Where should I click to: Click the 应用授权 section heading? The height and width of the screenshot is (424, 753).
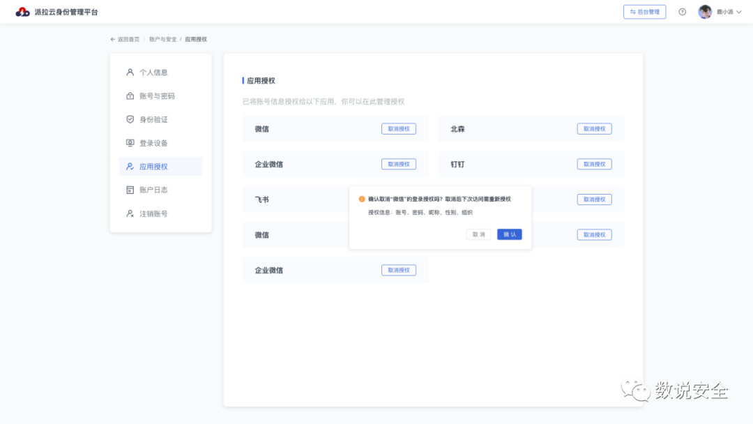pos(261,81)
